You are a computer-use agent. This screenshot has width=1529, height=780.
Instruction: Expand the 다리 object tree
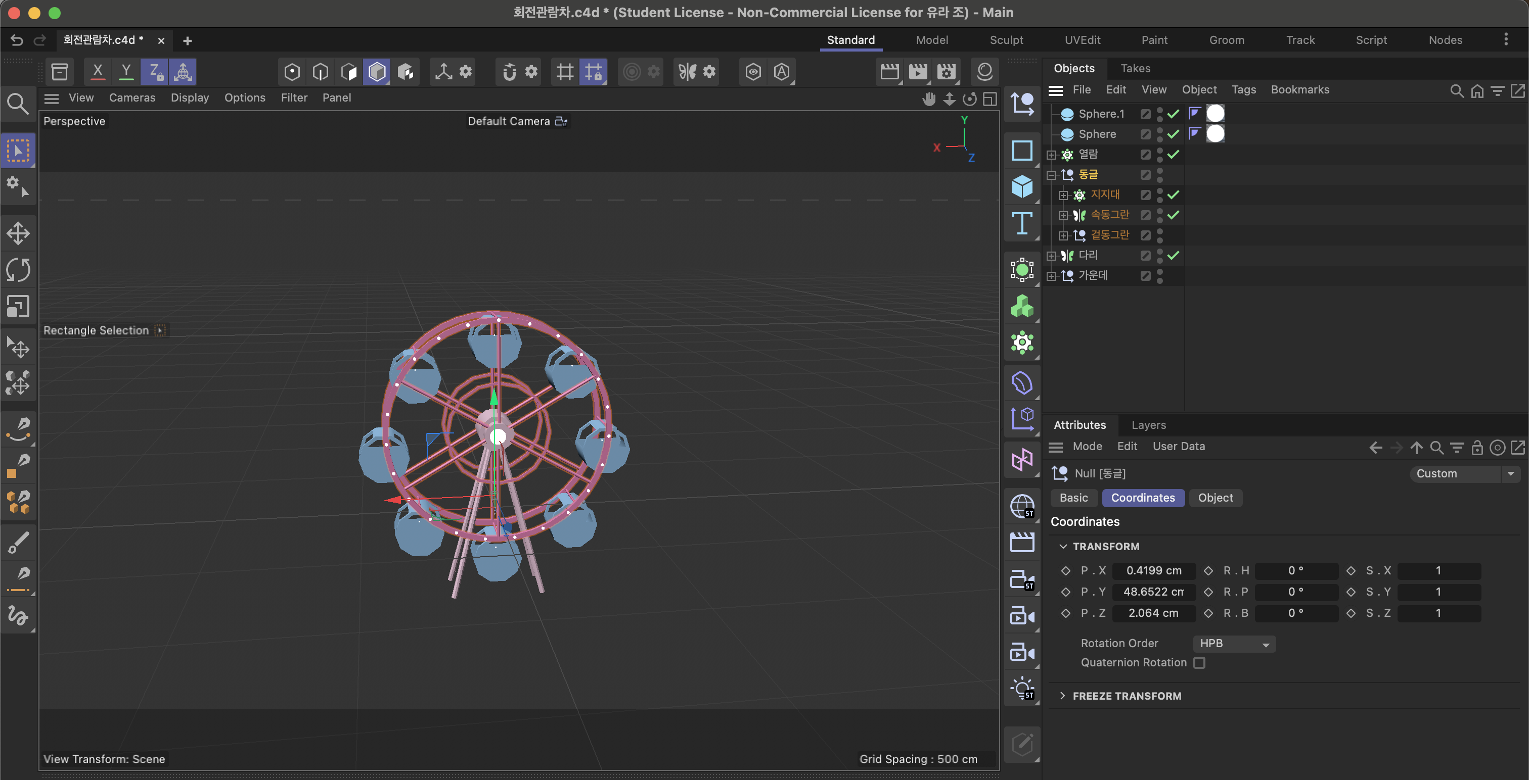tap(1051, 256)
